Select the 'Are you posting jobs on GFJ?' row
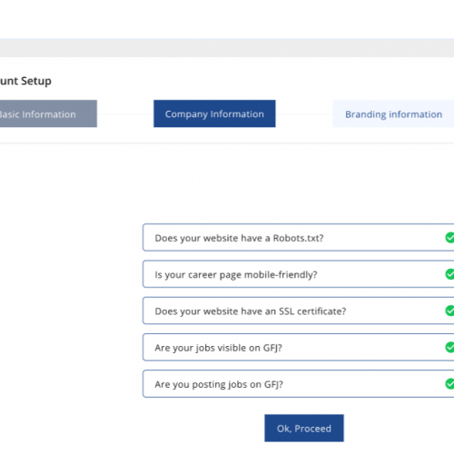 click(x=299, y=384)
